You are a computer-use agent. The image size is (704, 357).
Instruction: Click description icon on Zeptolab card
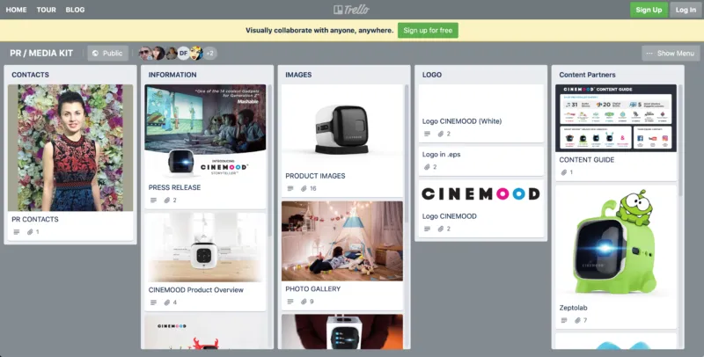tap(564, 320)
